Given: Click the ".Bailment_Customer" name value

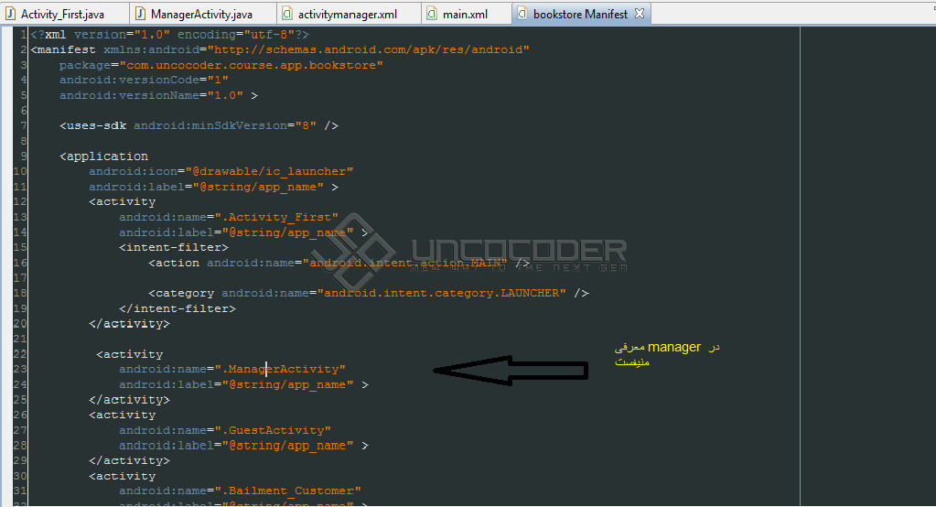Looking at the screenshot, I should 287,491.
